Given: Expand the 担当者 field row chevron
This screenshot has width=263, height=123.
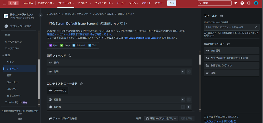Looking at the screenshot, I should point(188,100).
